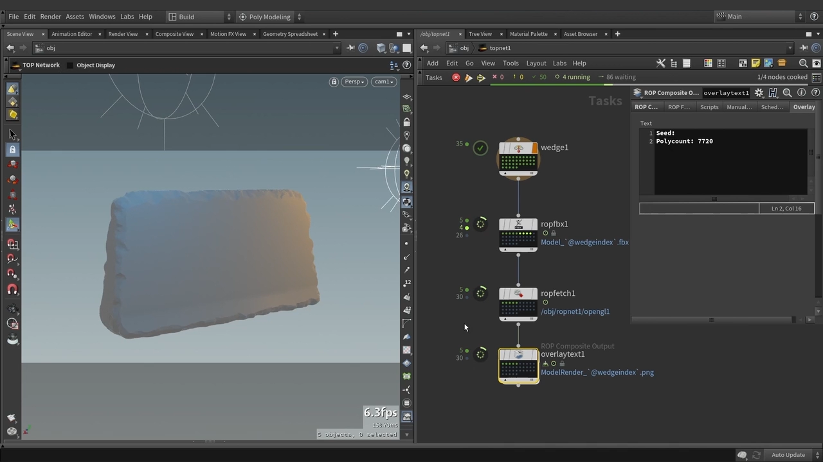Open the parameter gear menu icon

(x=759, y=92)
